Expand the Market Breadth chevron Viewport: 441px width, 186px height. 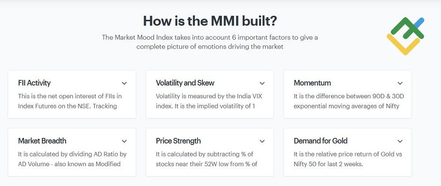tap(124, 141)
